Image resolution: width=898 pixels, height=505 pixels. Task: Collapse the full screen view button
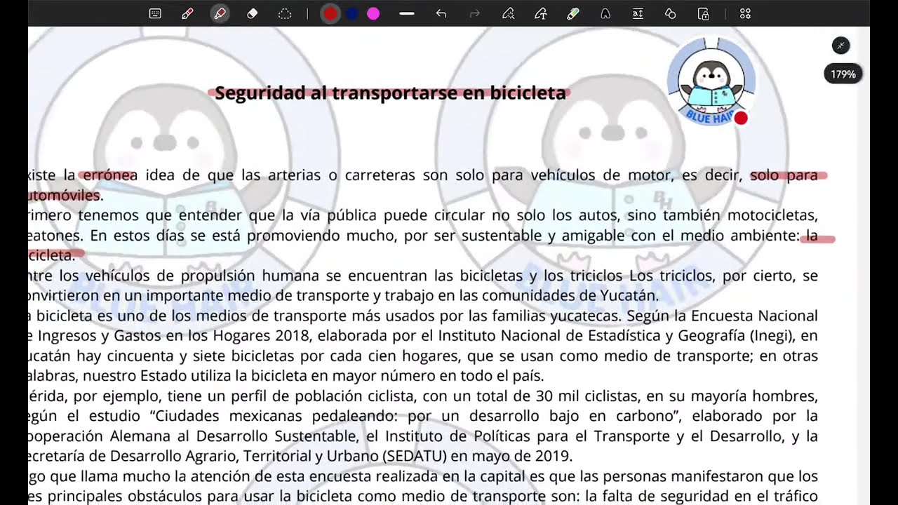(x=840, y=46)
